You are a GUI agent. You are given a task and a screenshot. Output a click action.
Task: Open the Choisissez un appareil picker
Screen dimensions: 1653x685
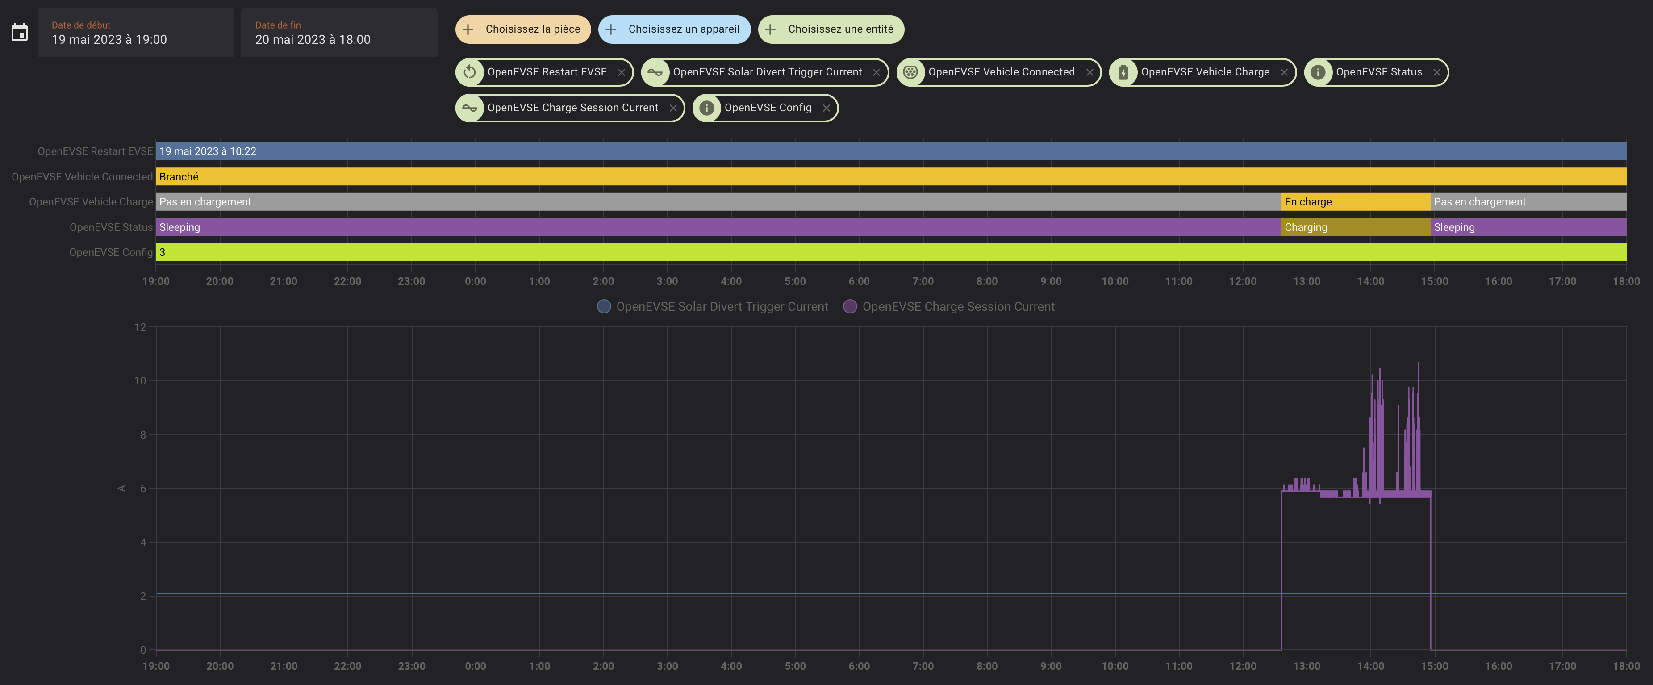point(674,29)
